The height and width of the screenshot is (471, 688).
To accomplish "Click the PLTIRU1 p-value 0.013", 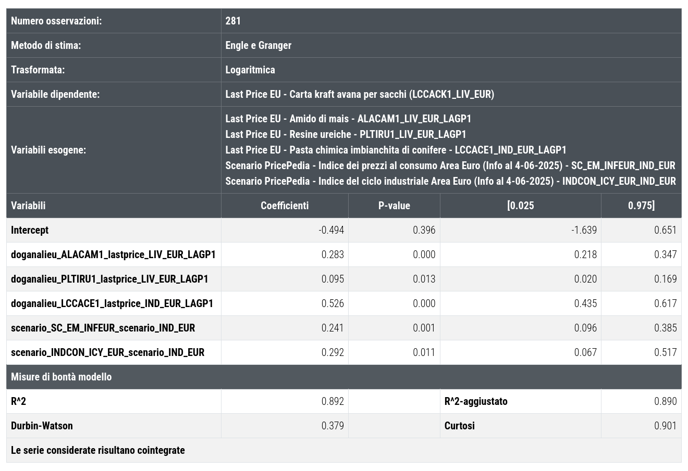I will 424,279.
